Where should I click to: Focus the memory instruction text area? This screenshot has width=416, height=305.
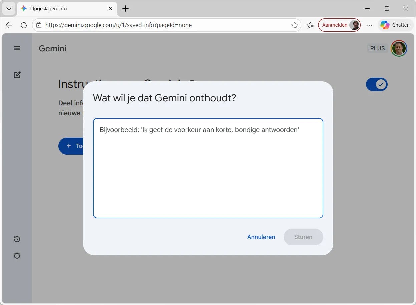(208, 168)
